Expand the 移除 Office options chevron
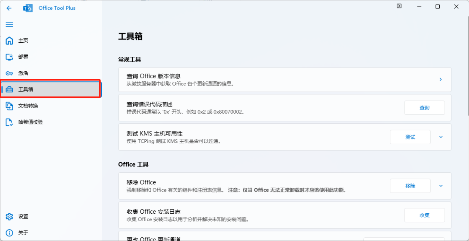Viewport: 469px width, 241px height. [441, 186]
